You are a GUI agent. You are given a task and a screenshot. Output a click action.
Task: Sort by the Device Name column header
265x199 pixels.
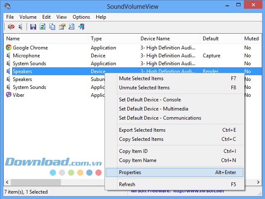155,39
